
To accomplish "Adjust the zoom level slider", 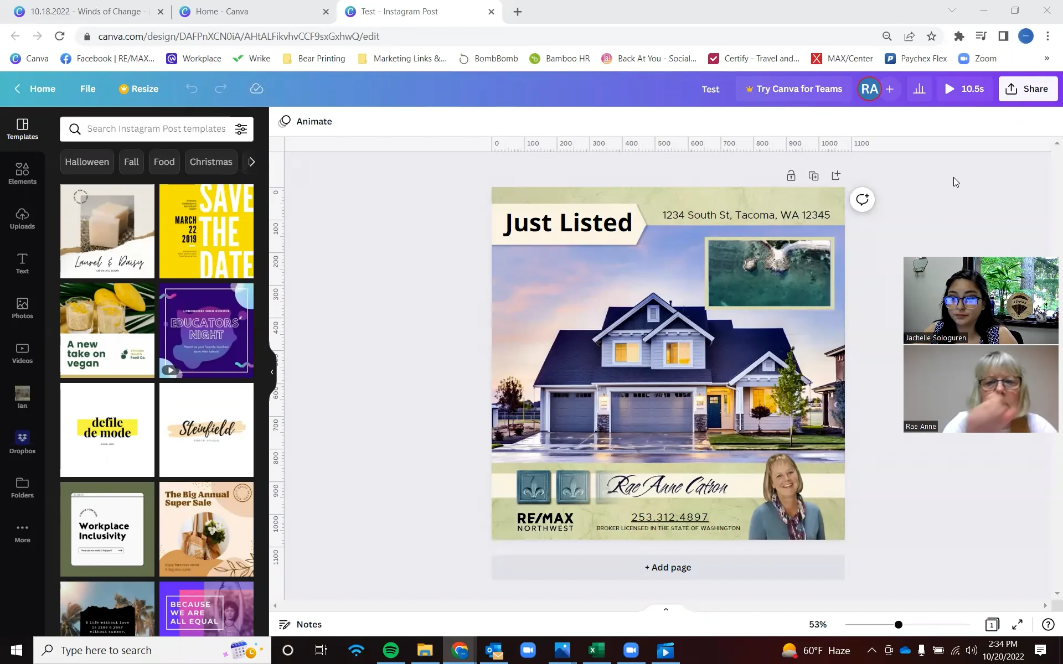I will pyautogui.click(x=898, y=624).
